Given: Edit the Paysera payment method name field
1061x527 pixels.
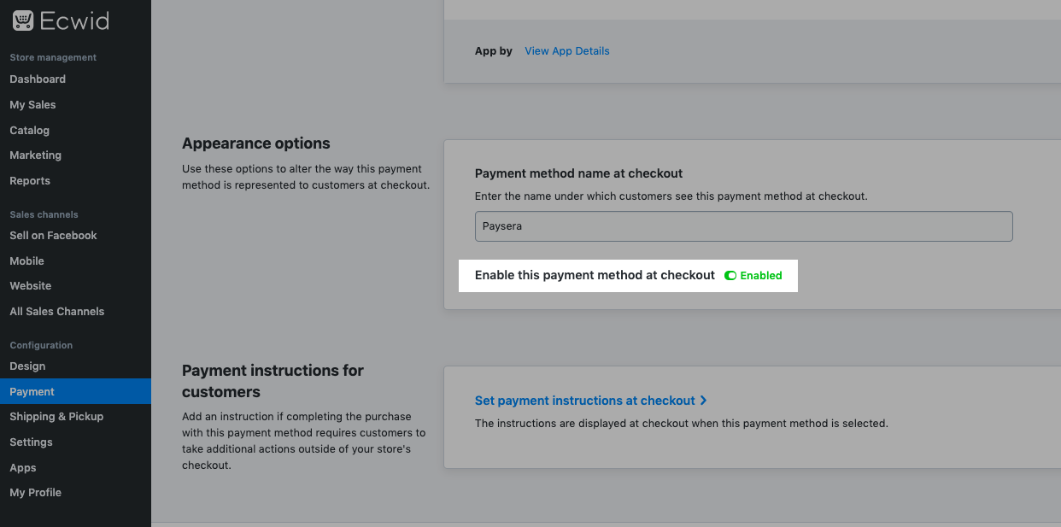Looking at the screenshot, I should click(x=743, y=225).
